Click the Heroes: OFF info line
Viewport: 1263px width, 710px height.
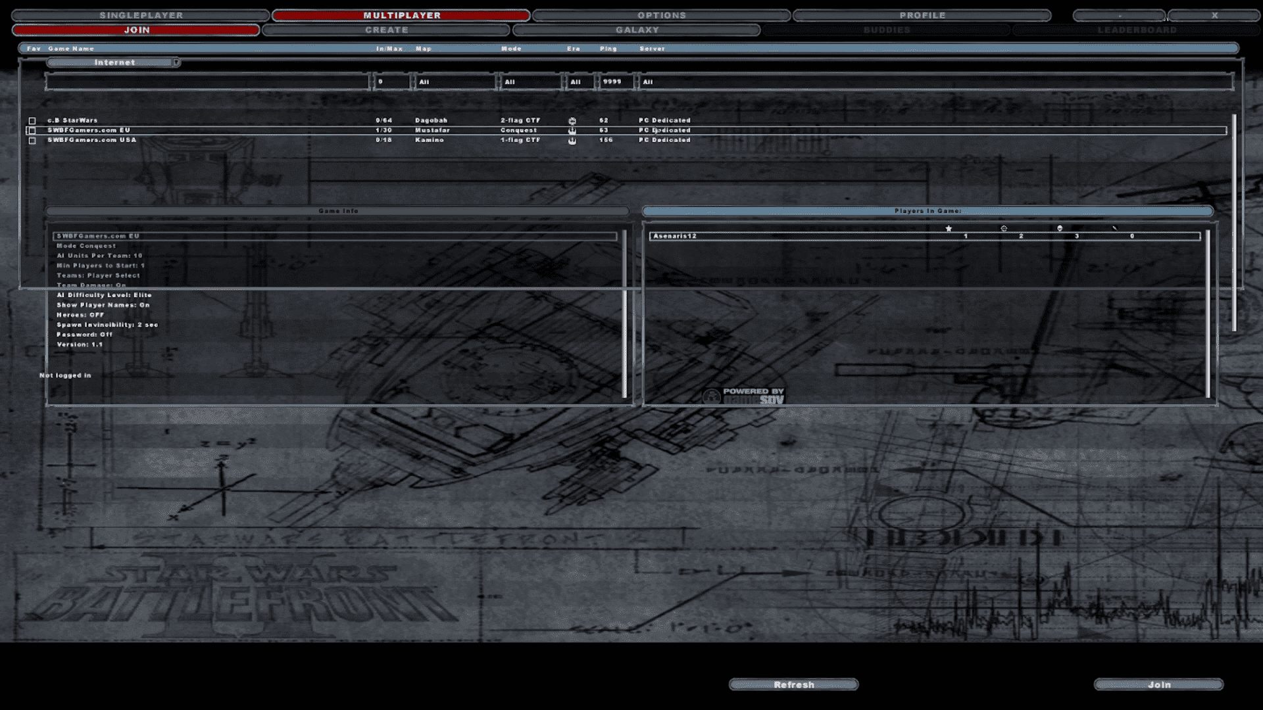click(80, 315)
